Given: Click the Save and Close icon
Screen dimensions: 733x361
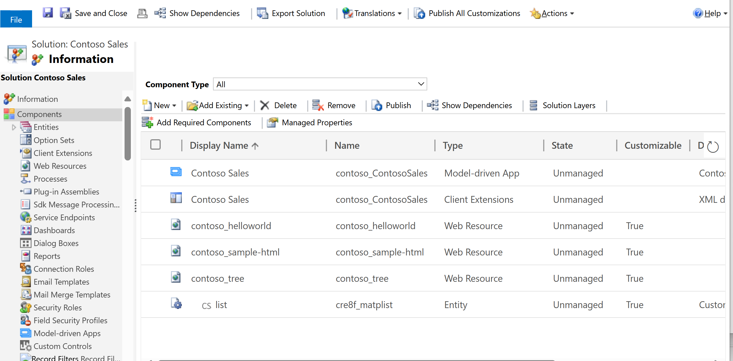Looking at the screenshot, I should tap(65, 13).
